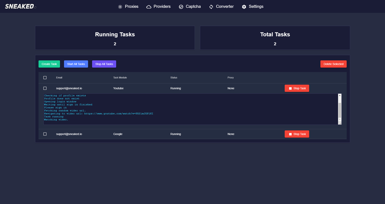The width and height of the screenshot is (385, 204).
Task: Click the Settings gear icon
Action: pos(244,7)
